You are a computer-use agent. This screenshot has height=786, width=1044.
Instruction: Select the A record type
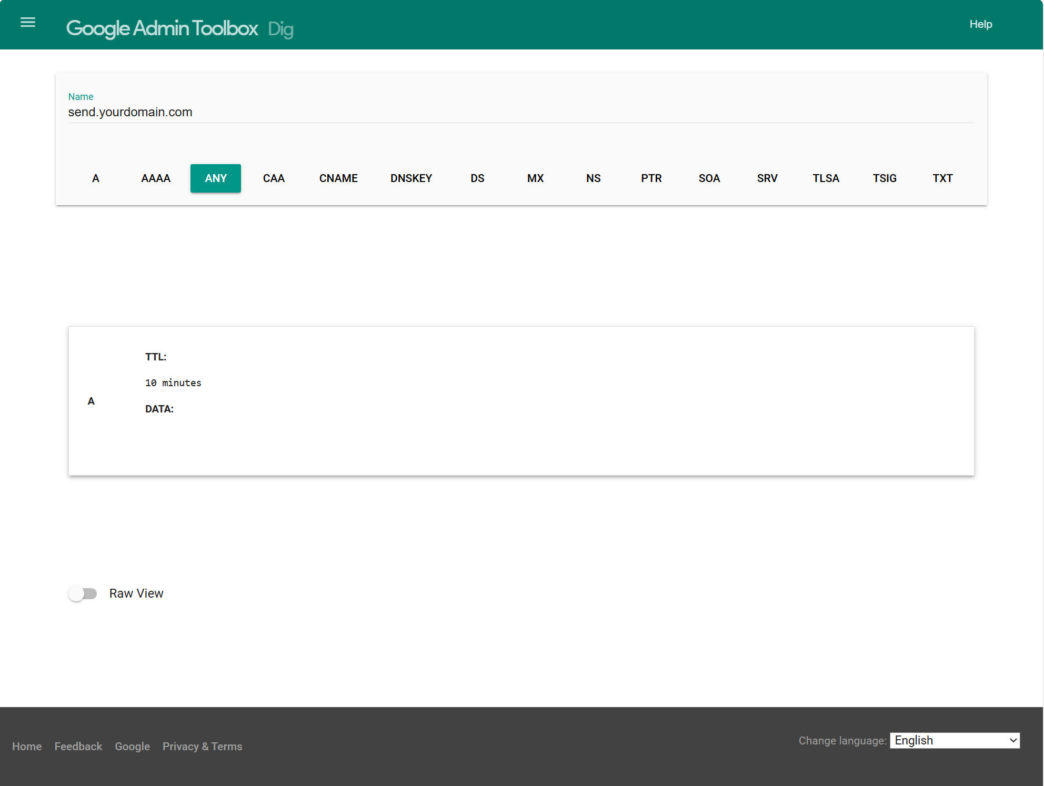click(x=96, y=178)
